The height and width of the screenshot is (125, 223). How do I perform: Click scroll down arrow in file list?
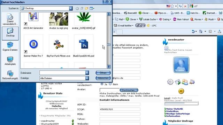109,67
